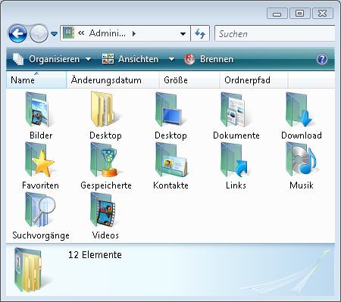Image resolution: width=341 pixels, height=302 pixels.
Task: Refresh the folder view
Action: (200, 33)
